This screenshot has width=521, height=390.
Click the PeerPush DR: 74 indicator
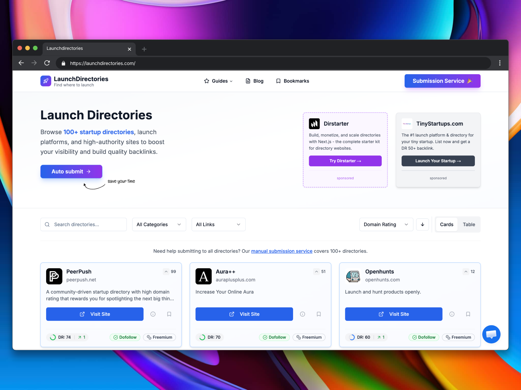pos(61,337)
